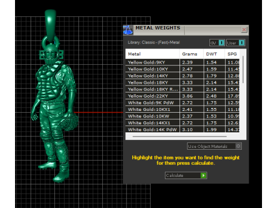Screen dimensions: 277x208
Task: Select the Yellow Gold:14KY row
Action: pos(182,76)
